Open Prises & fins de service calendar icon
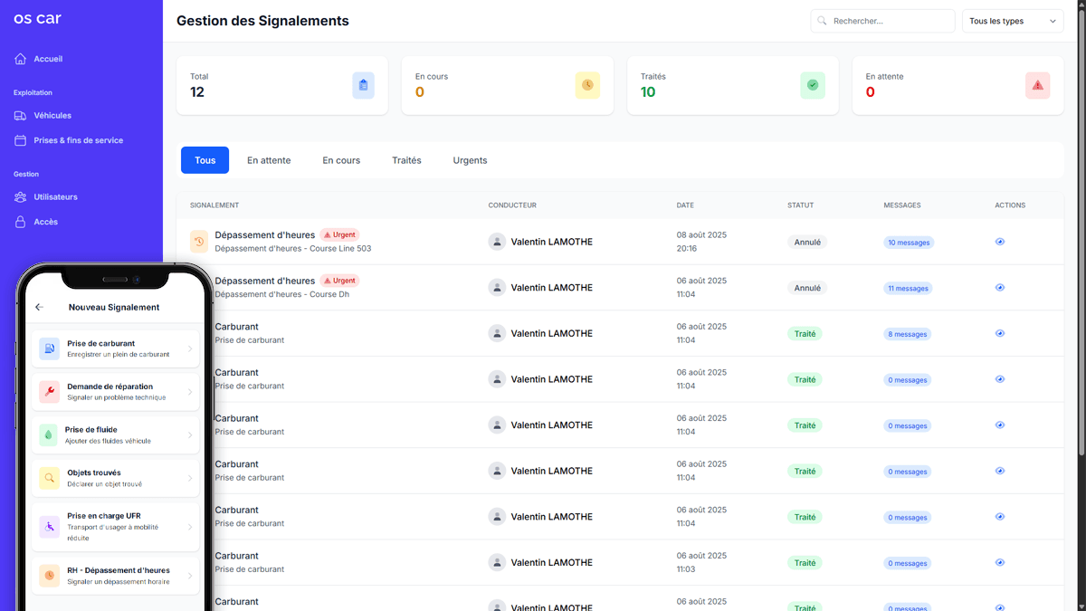 [21, 140]
